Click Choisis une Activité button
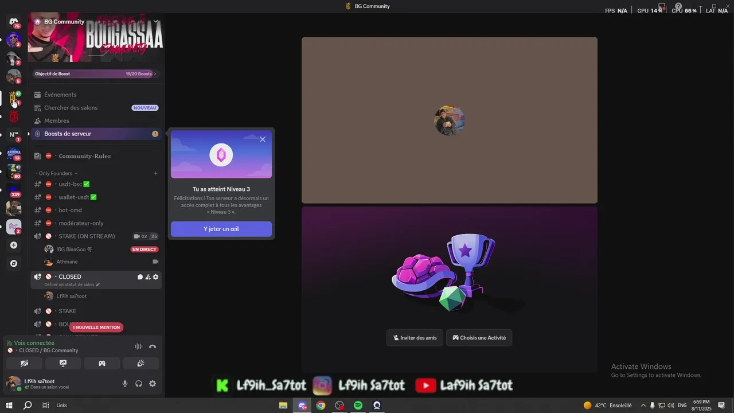 pyautogui.click(x=479, y=338)
